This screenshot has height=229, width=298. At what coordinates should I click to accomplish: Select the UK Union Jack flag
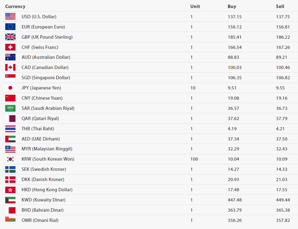[10, 37]
